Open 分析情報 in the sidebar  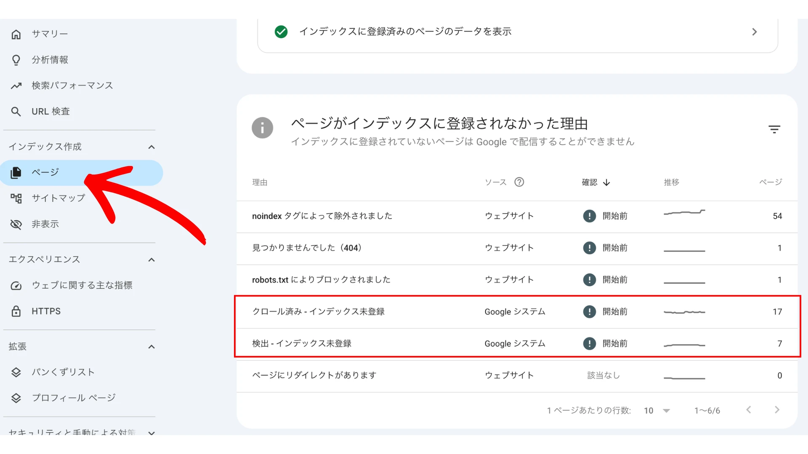click(x=50, y=60)
